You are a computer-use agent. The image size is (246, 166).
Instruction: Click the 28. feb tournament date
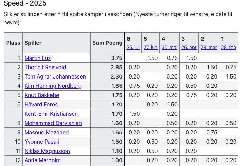[228, 47]
